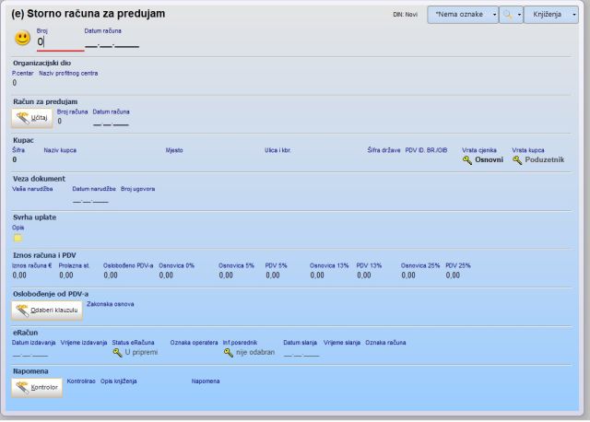590x422 pixels.
Task: Click the key icon beside U pripremi
Action: click(x=117, y=352)
